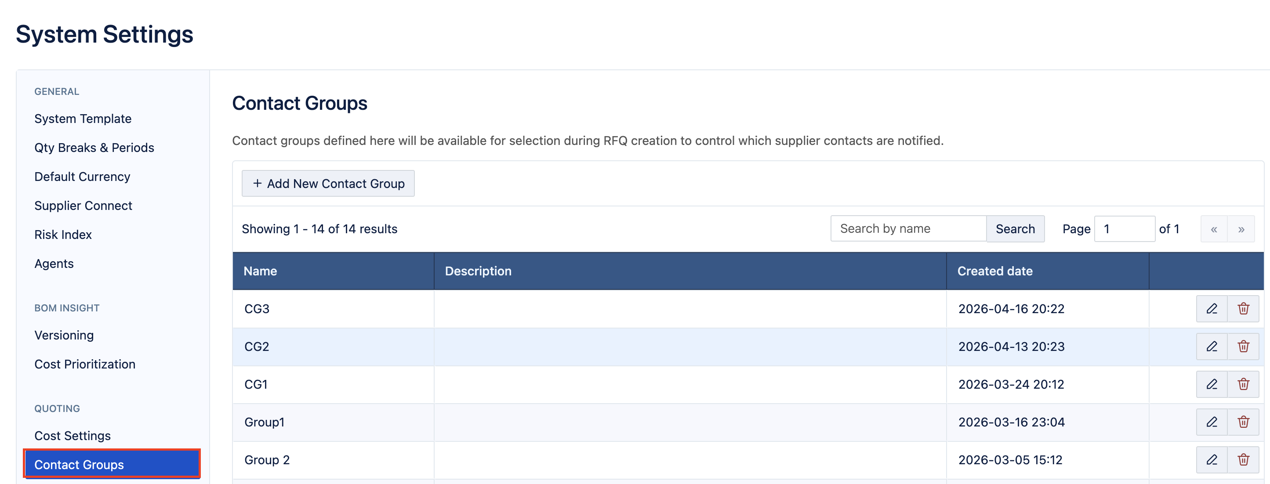
Task: Open Risk Index settings
Action: coord(63,235)
